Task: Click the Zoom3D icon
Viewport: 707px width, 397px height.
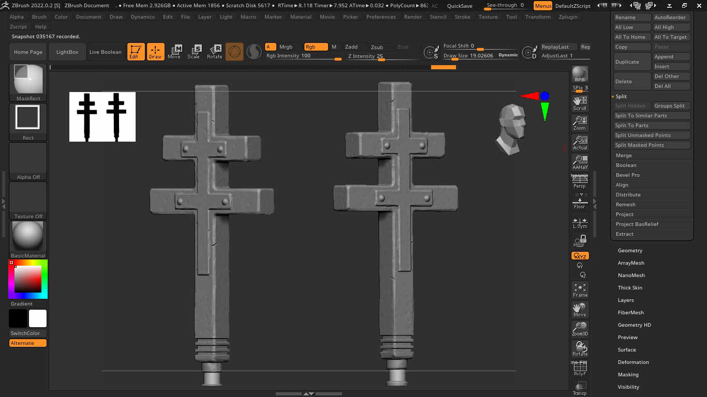Action: (x=580, y=329)
